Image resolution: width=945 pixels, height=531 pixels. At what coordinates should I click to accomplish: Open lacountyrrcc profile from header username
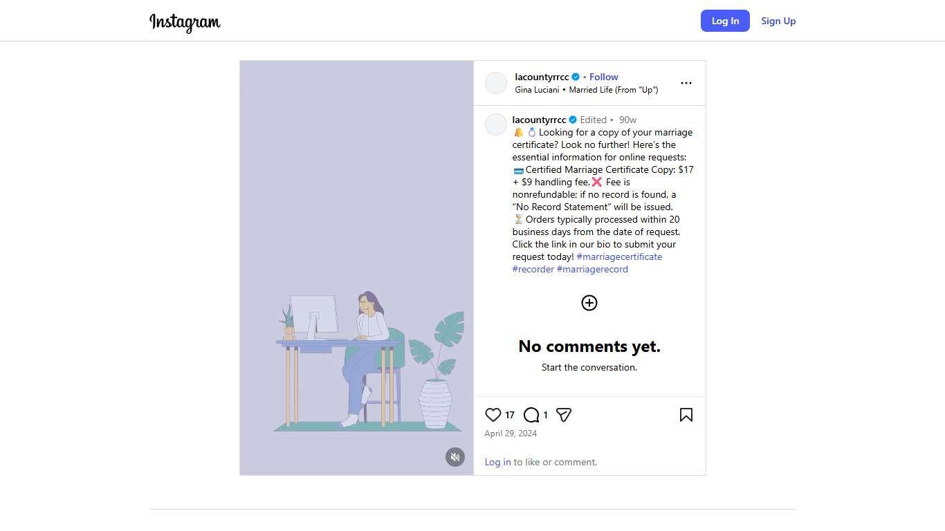coord(542,77)
